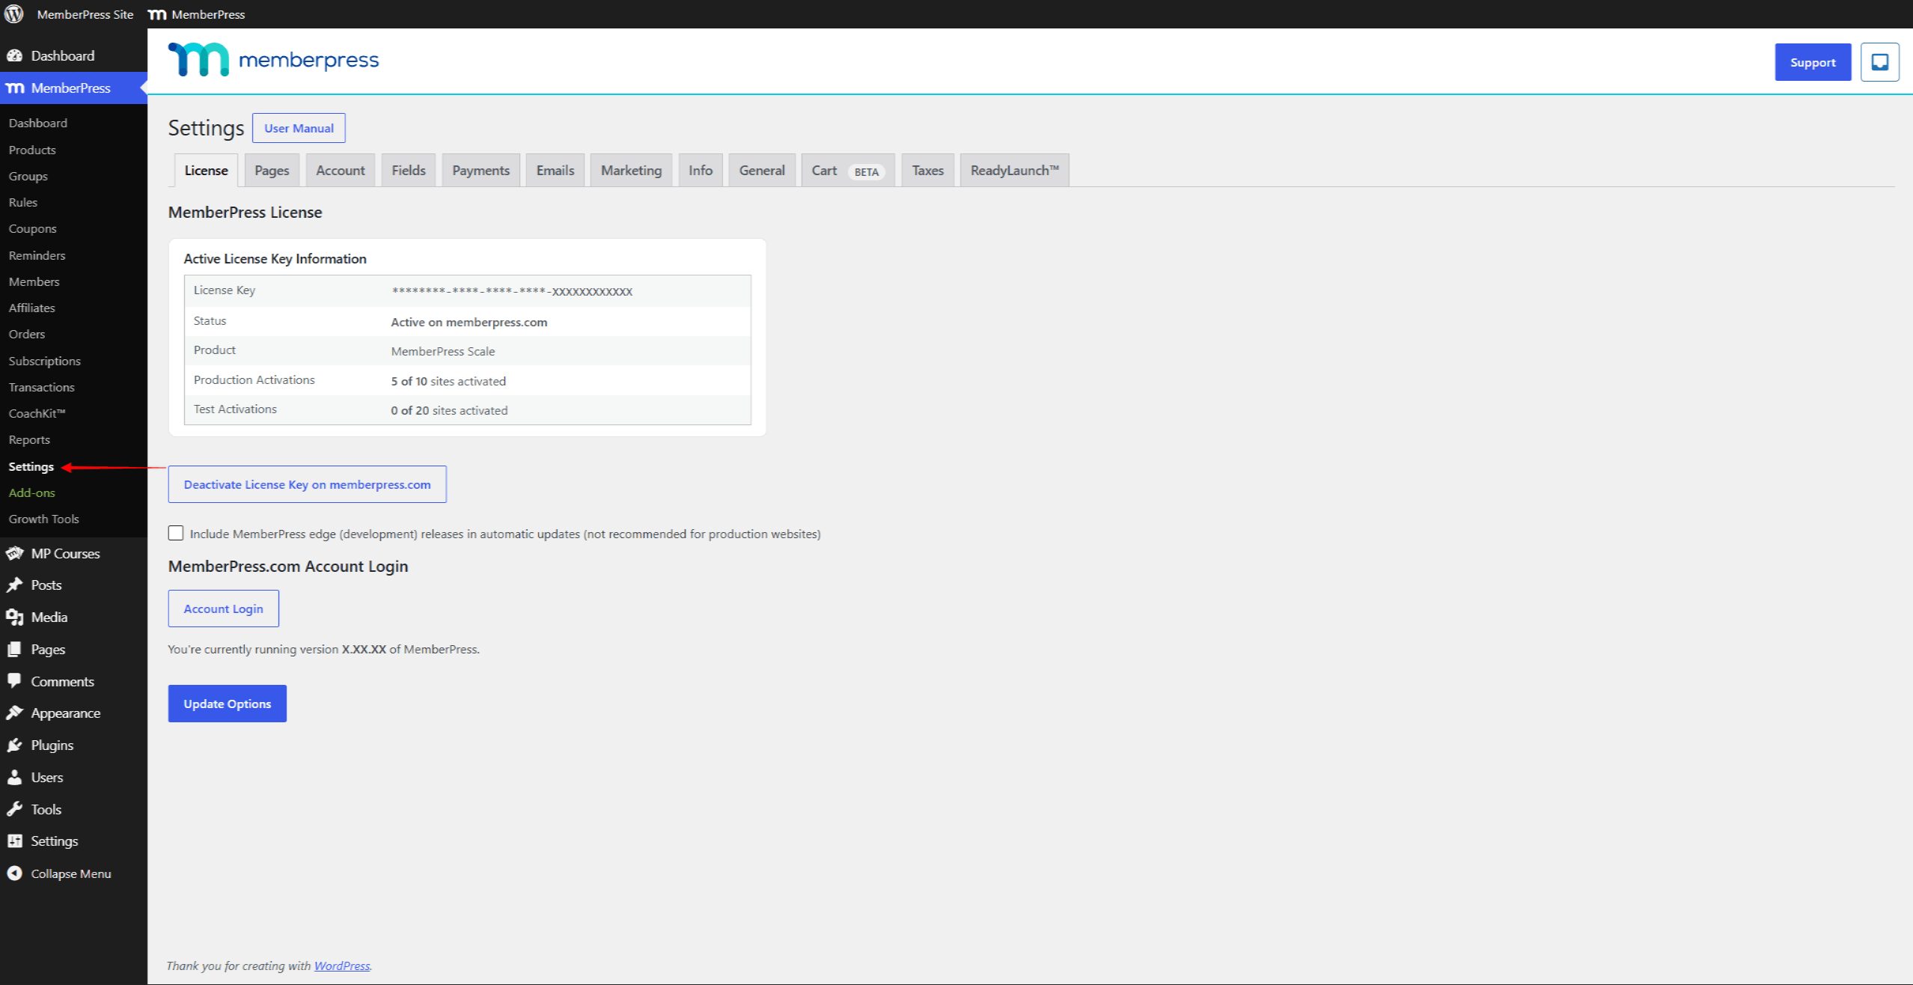Screen dimensions: 1913x985
Task: Open Transactions in MemberPress menu
Action: 42,387
